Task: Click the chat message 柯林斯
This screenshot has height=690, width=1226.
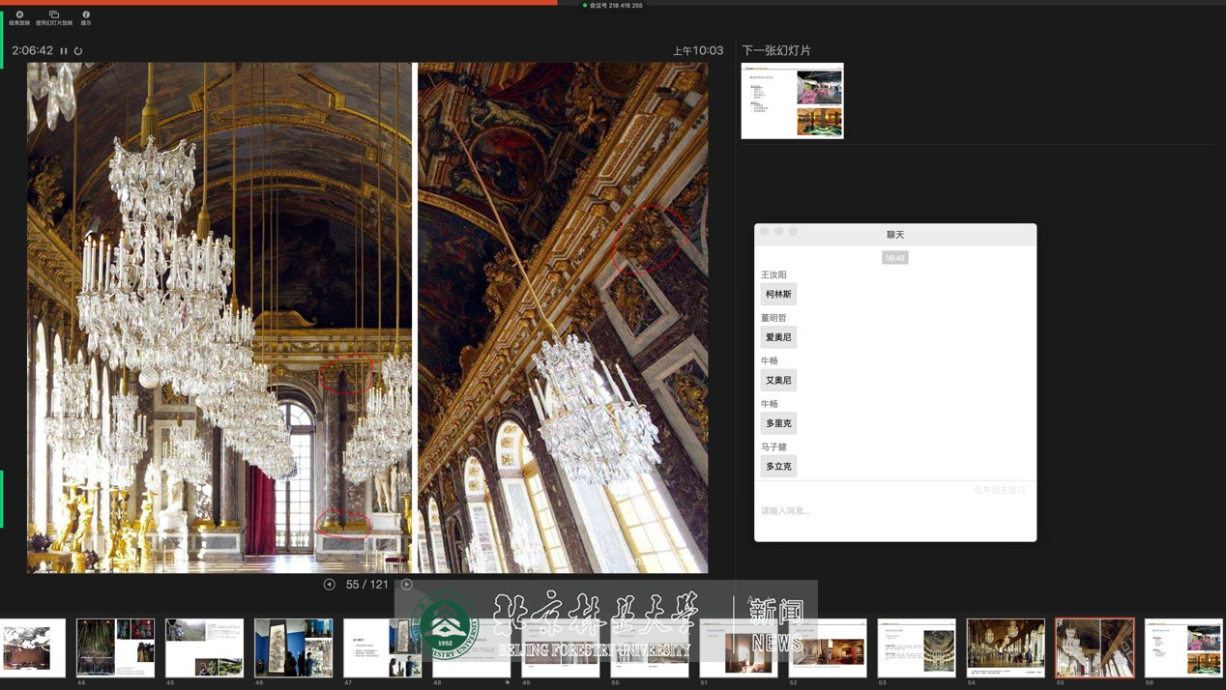Action: 778,294
